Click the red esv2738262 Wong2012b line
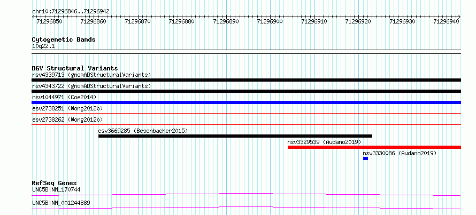The height and width of the screenshot is (215, 476). 246,124
